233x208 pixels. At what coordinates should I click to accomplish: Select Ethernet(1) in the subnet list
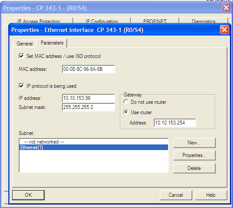click(x=94, y=147)
